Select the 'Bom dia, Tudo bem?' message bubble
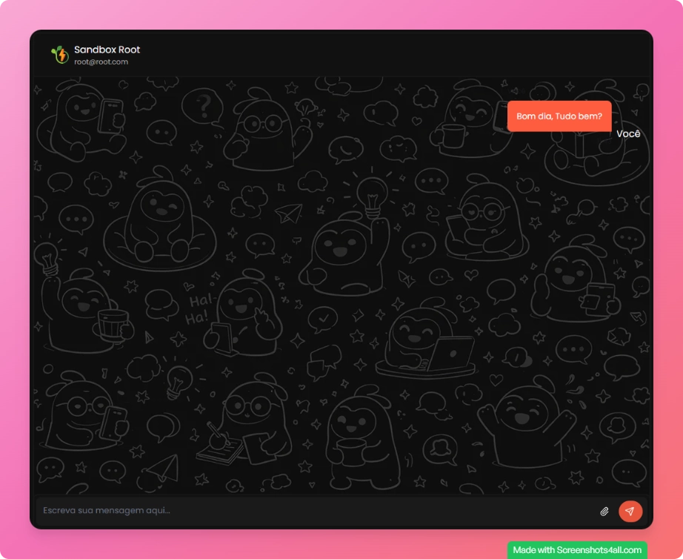 click(x=559, y=116)
